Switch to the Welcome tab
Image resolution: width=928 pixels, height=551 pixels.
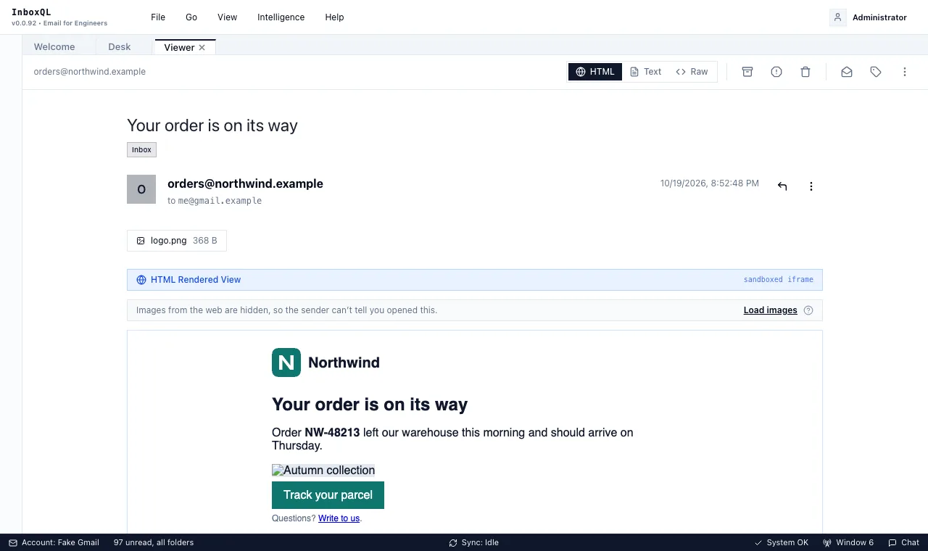click(54, 47)
